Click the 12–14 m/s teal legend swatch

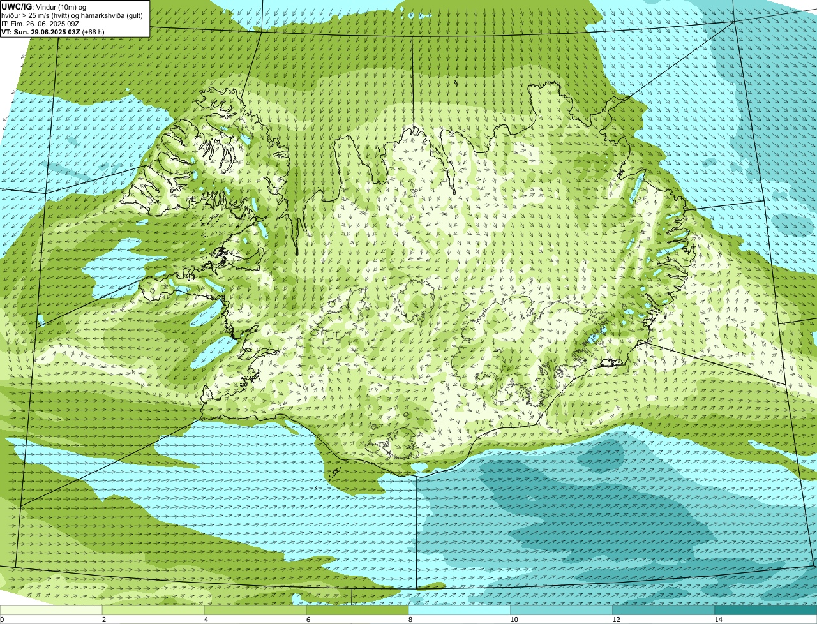tap(664, 610)
